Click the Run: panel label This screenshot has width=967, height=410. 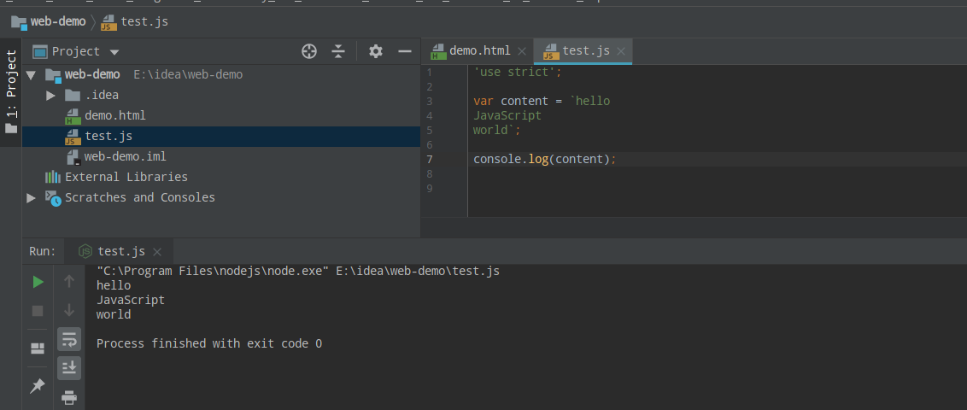(43, 251)
